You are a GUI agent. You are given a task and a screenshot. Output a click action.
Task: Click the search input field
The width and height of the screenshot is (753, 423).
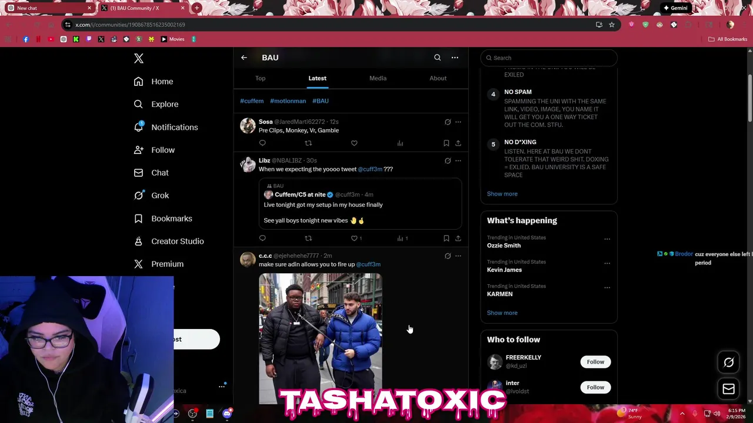549,58
